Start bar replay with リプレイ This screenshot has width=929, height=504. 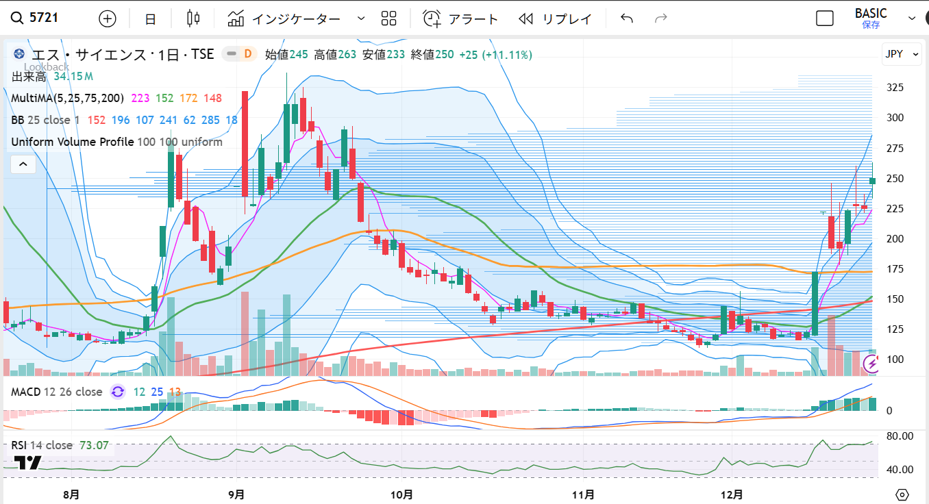pyautogui.click(x=556, y=18)
